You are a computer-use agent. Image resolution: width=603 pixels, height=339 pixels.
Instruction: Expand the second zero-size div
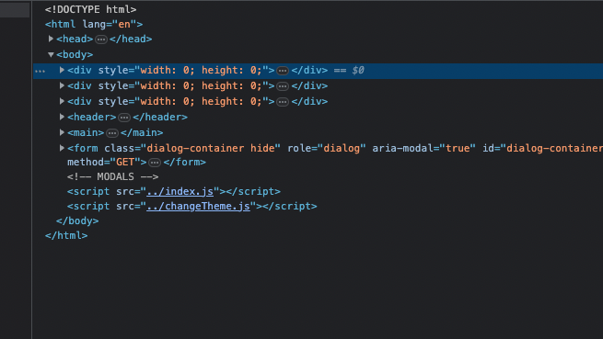(62, 85)
